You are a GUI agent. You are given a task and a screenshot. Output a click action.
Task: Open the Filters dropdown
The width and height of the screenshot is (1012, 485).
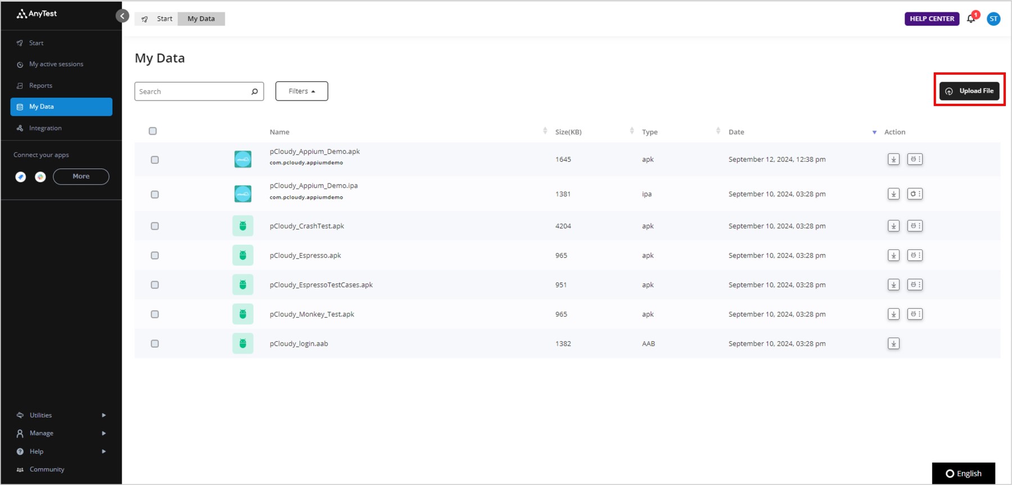pyautogui.click(x=302, y=91)
